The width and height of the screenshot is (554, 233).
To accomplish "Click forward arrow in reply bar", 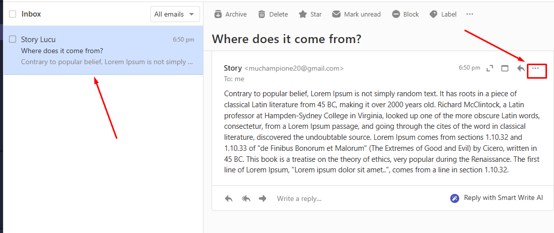I will click(x=262, y=198).
